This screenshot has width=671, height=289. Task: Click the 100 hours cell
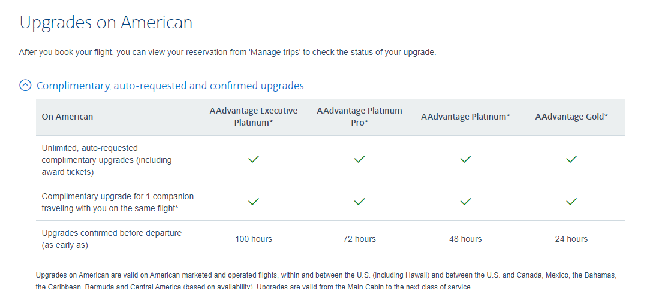(x=253, y=239)
